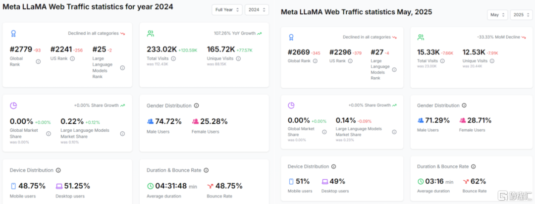
Task: Click the female users icon beside 28.71%
Action: pos(463,120)
